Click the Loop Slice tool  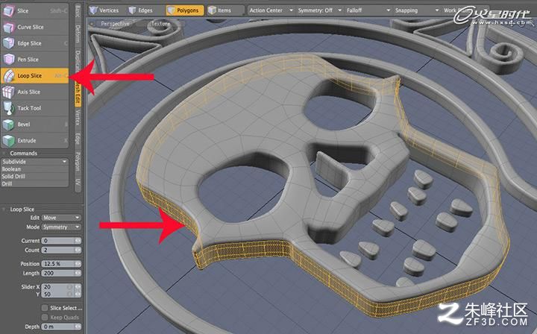click(x=35, y=75)
